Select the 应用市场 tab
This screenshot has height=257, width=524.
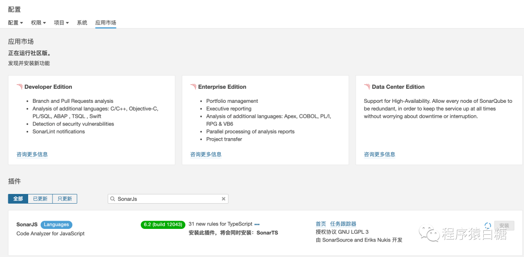point(106,23)
